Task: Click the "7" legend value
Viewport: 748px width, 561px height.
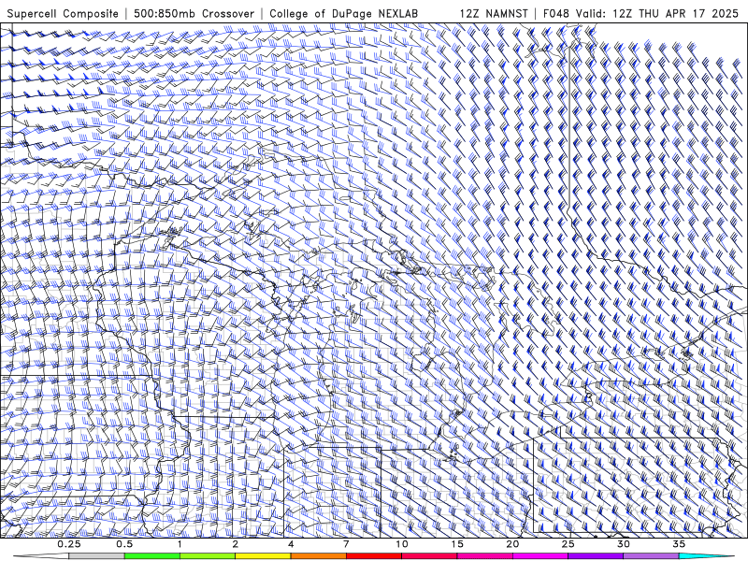Action: pyautogui.click(x=346, y=544)
